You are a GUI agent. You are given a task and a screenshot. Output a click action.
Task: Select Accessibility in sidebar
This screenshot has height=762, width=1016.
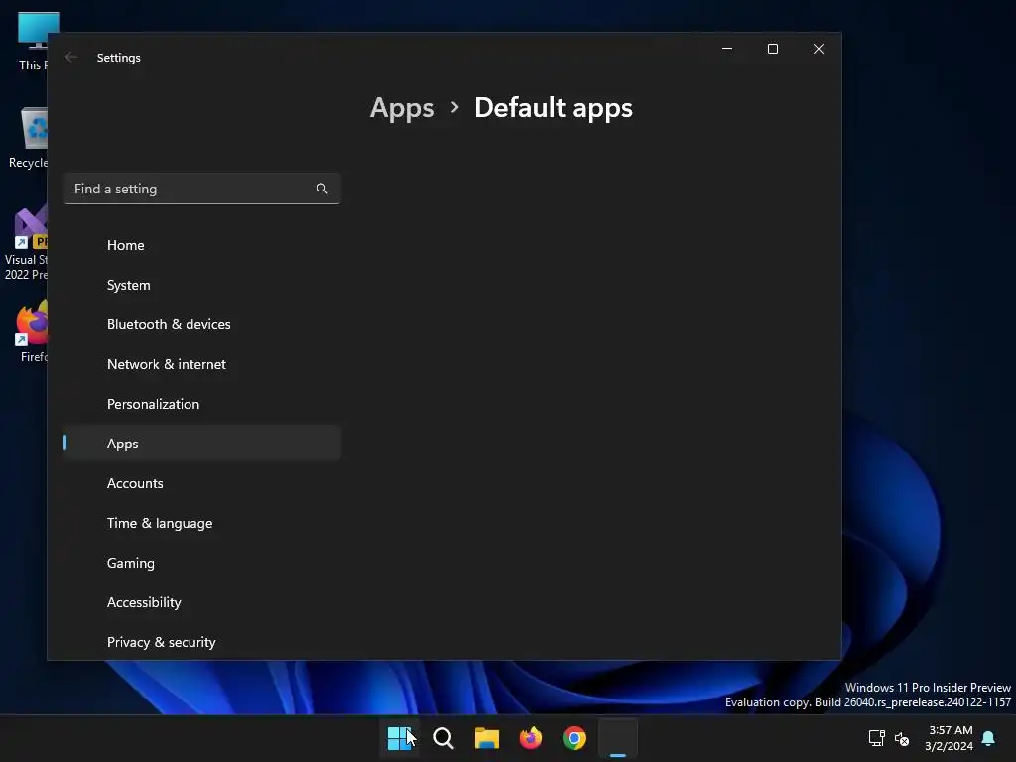pos(202,602)
